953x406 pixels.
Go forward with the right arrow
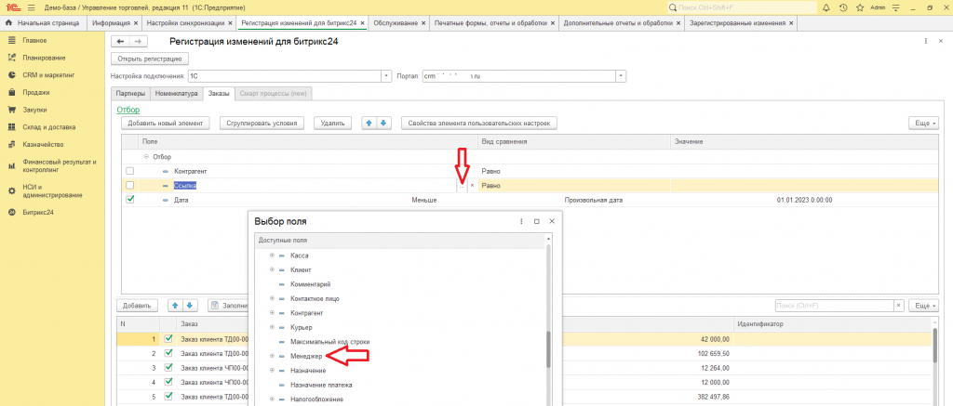pos(138,41)
